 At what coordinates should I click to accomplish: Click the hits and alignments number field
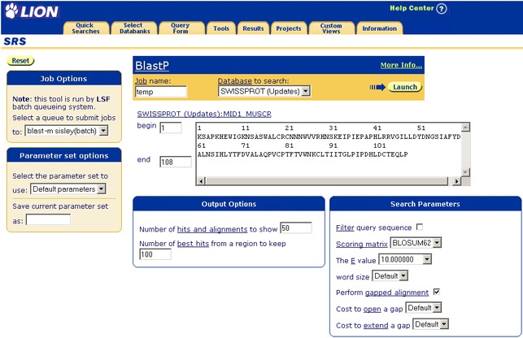tap(296, 228)
